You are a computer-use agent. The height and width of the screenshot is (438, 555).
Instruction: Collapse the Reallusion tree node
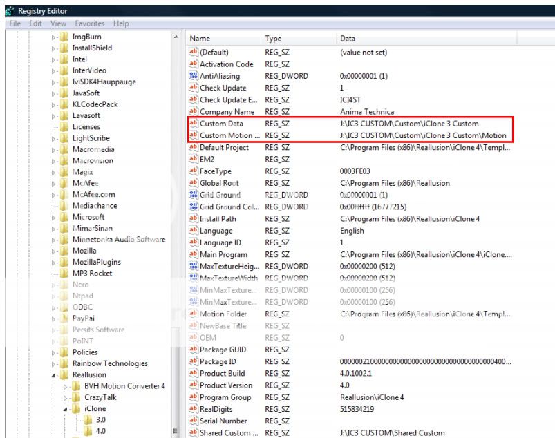(x=53, y=375)
